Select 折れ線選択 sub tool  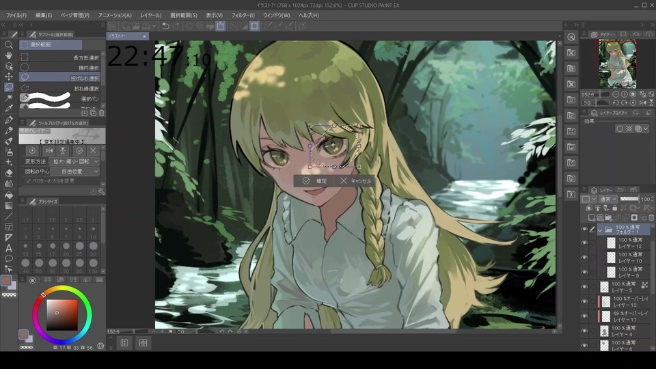point(60,88)
